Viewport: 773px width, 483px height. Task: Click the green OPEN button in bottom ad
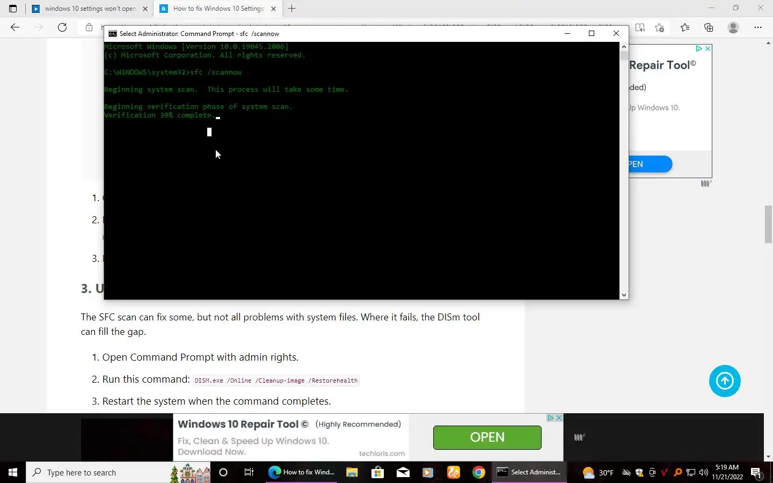[x=487, y=437]
